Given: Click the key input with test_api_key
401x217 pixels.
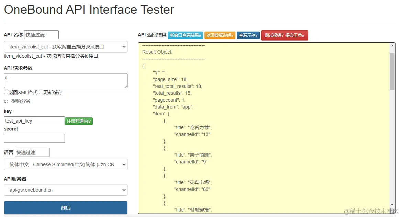Looking at the screenshot, I should point(34,121).
